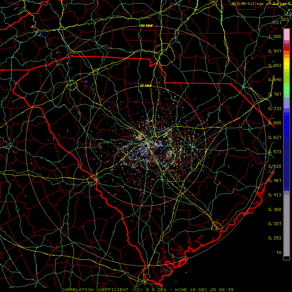Click the gray radar clutter at radar center
The image size is (292, 292).
(145, 149)
